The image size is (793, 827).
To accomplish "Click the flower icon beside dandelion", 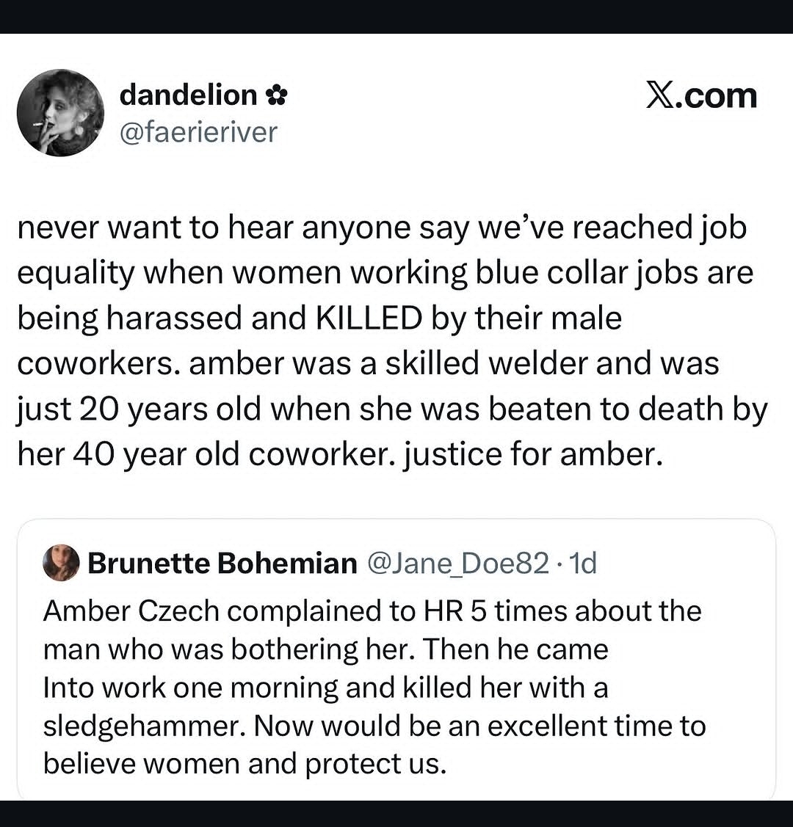I will coord(278,95).
